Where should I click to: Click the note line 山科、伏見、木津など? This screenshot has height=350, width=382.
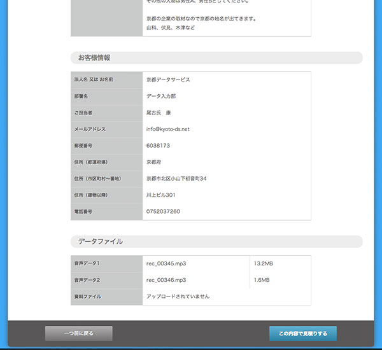171,28
